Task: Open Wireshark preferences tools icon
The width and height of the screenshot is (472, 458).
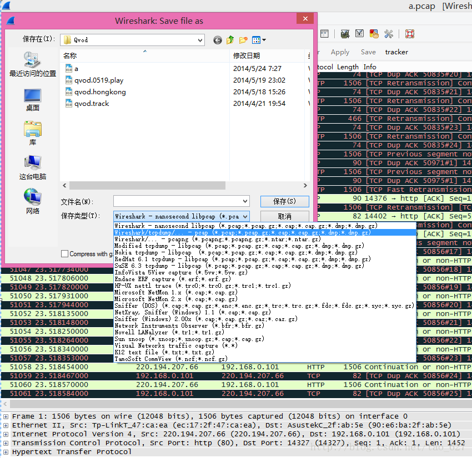Action: [389, 34]
